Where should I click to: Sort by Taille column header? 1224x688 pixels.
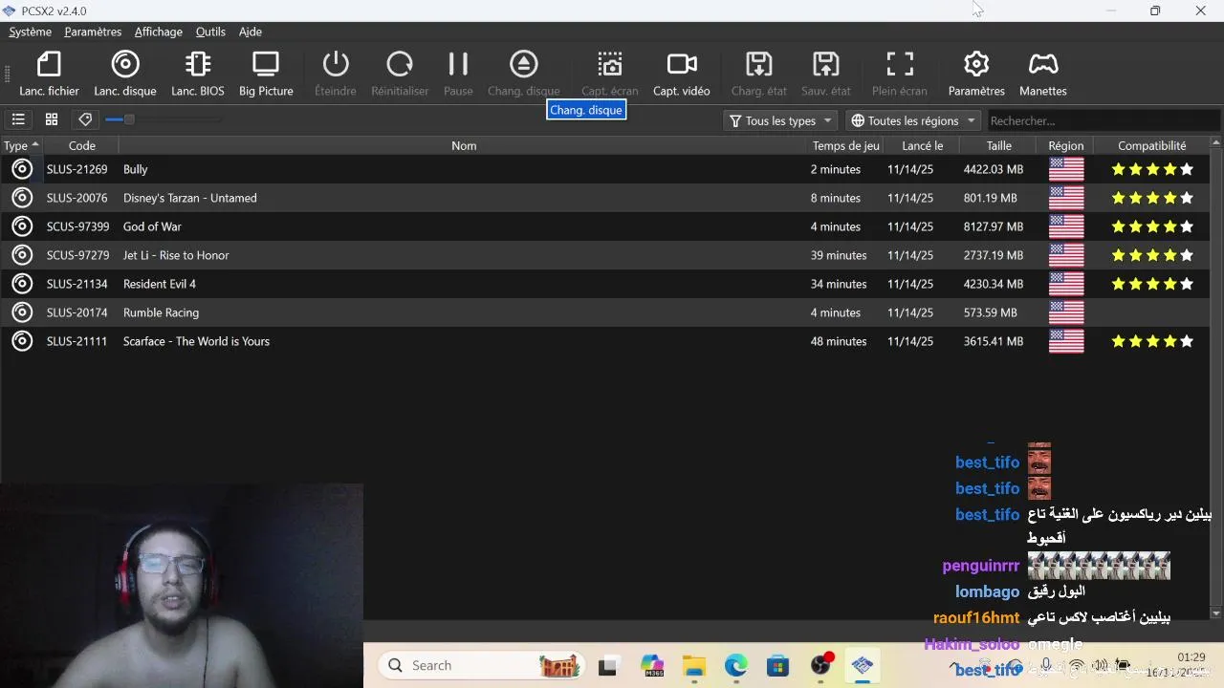pyautogui.click(x=999, y=145)
